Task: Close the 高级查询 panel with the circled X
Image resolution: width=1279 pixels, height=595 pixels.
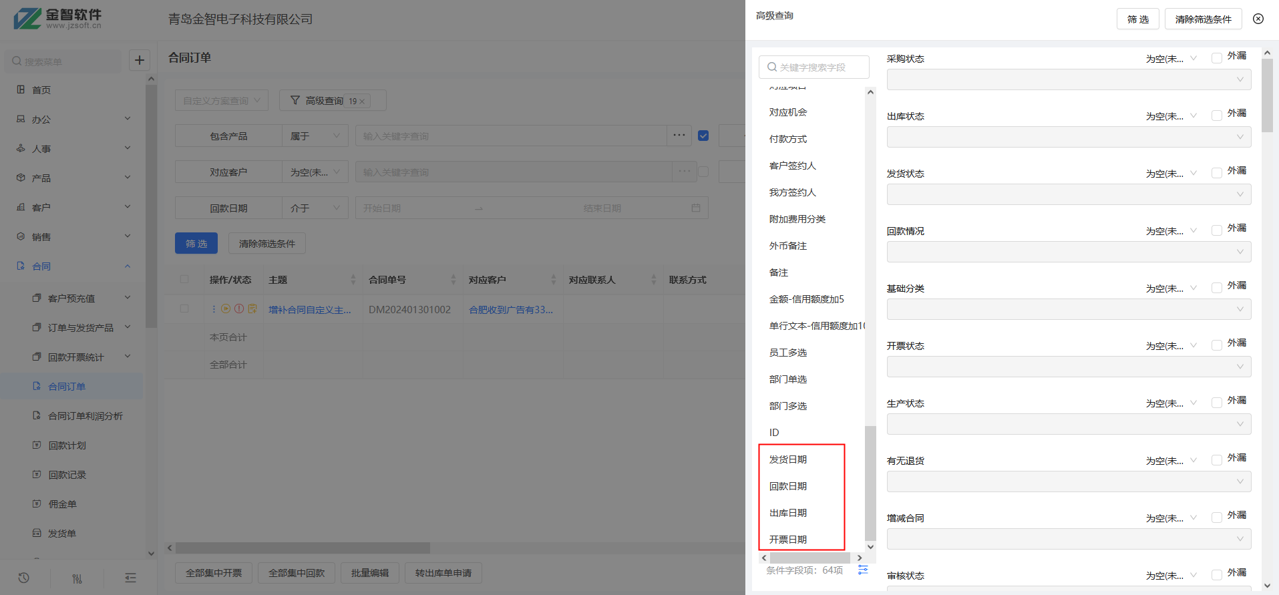Action: pos(1258,19)
